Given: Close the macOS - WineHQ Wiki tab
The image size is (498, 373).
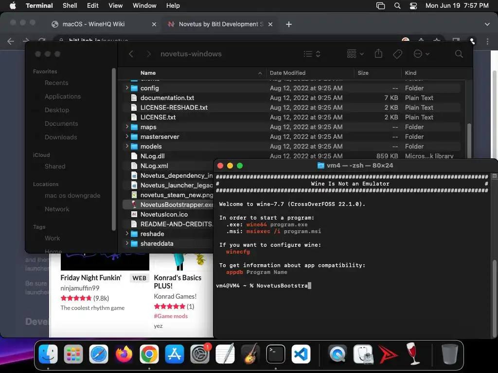Looking at the screenshot, I should pyautogui.click(x=154, y=24).
